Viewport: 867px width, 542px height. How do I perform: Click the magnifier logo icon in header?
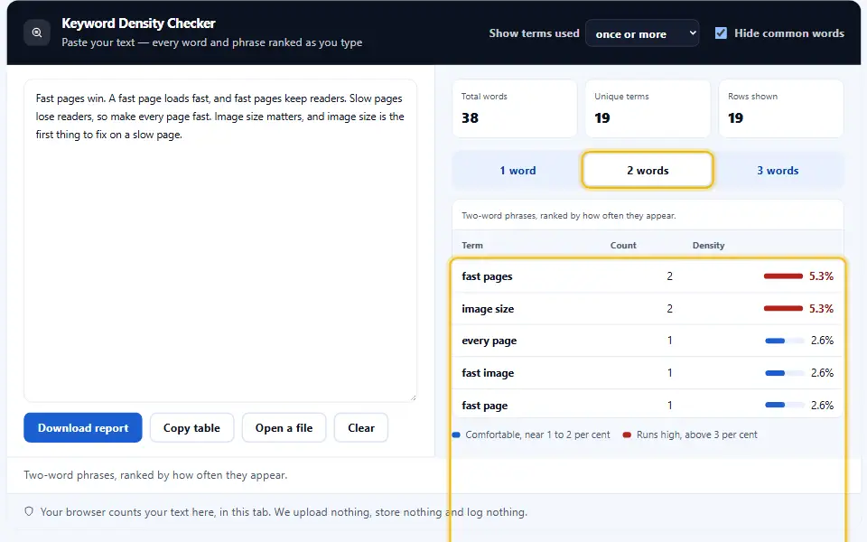37,33
